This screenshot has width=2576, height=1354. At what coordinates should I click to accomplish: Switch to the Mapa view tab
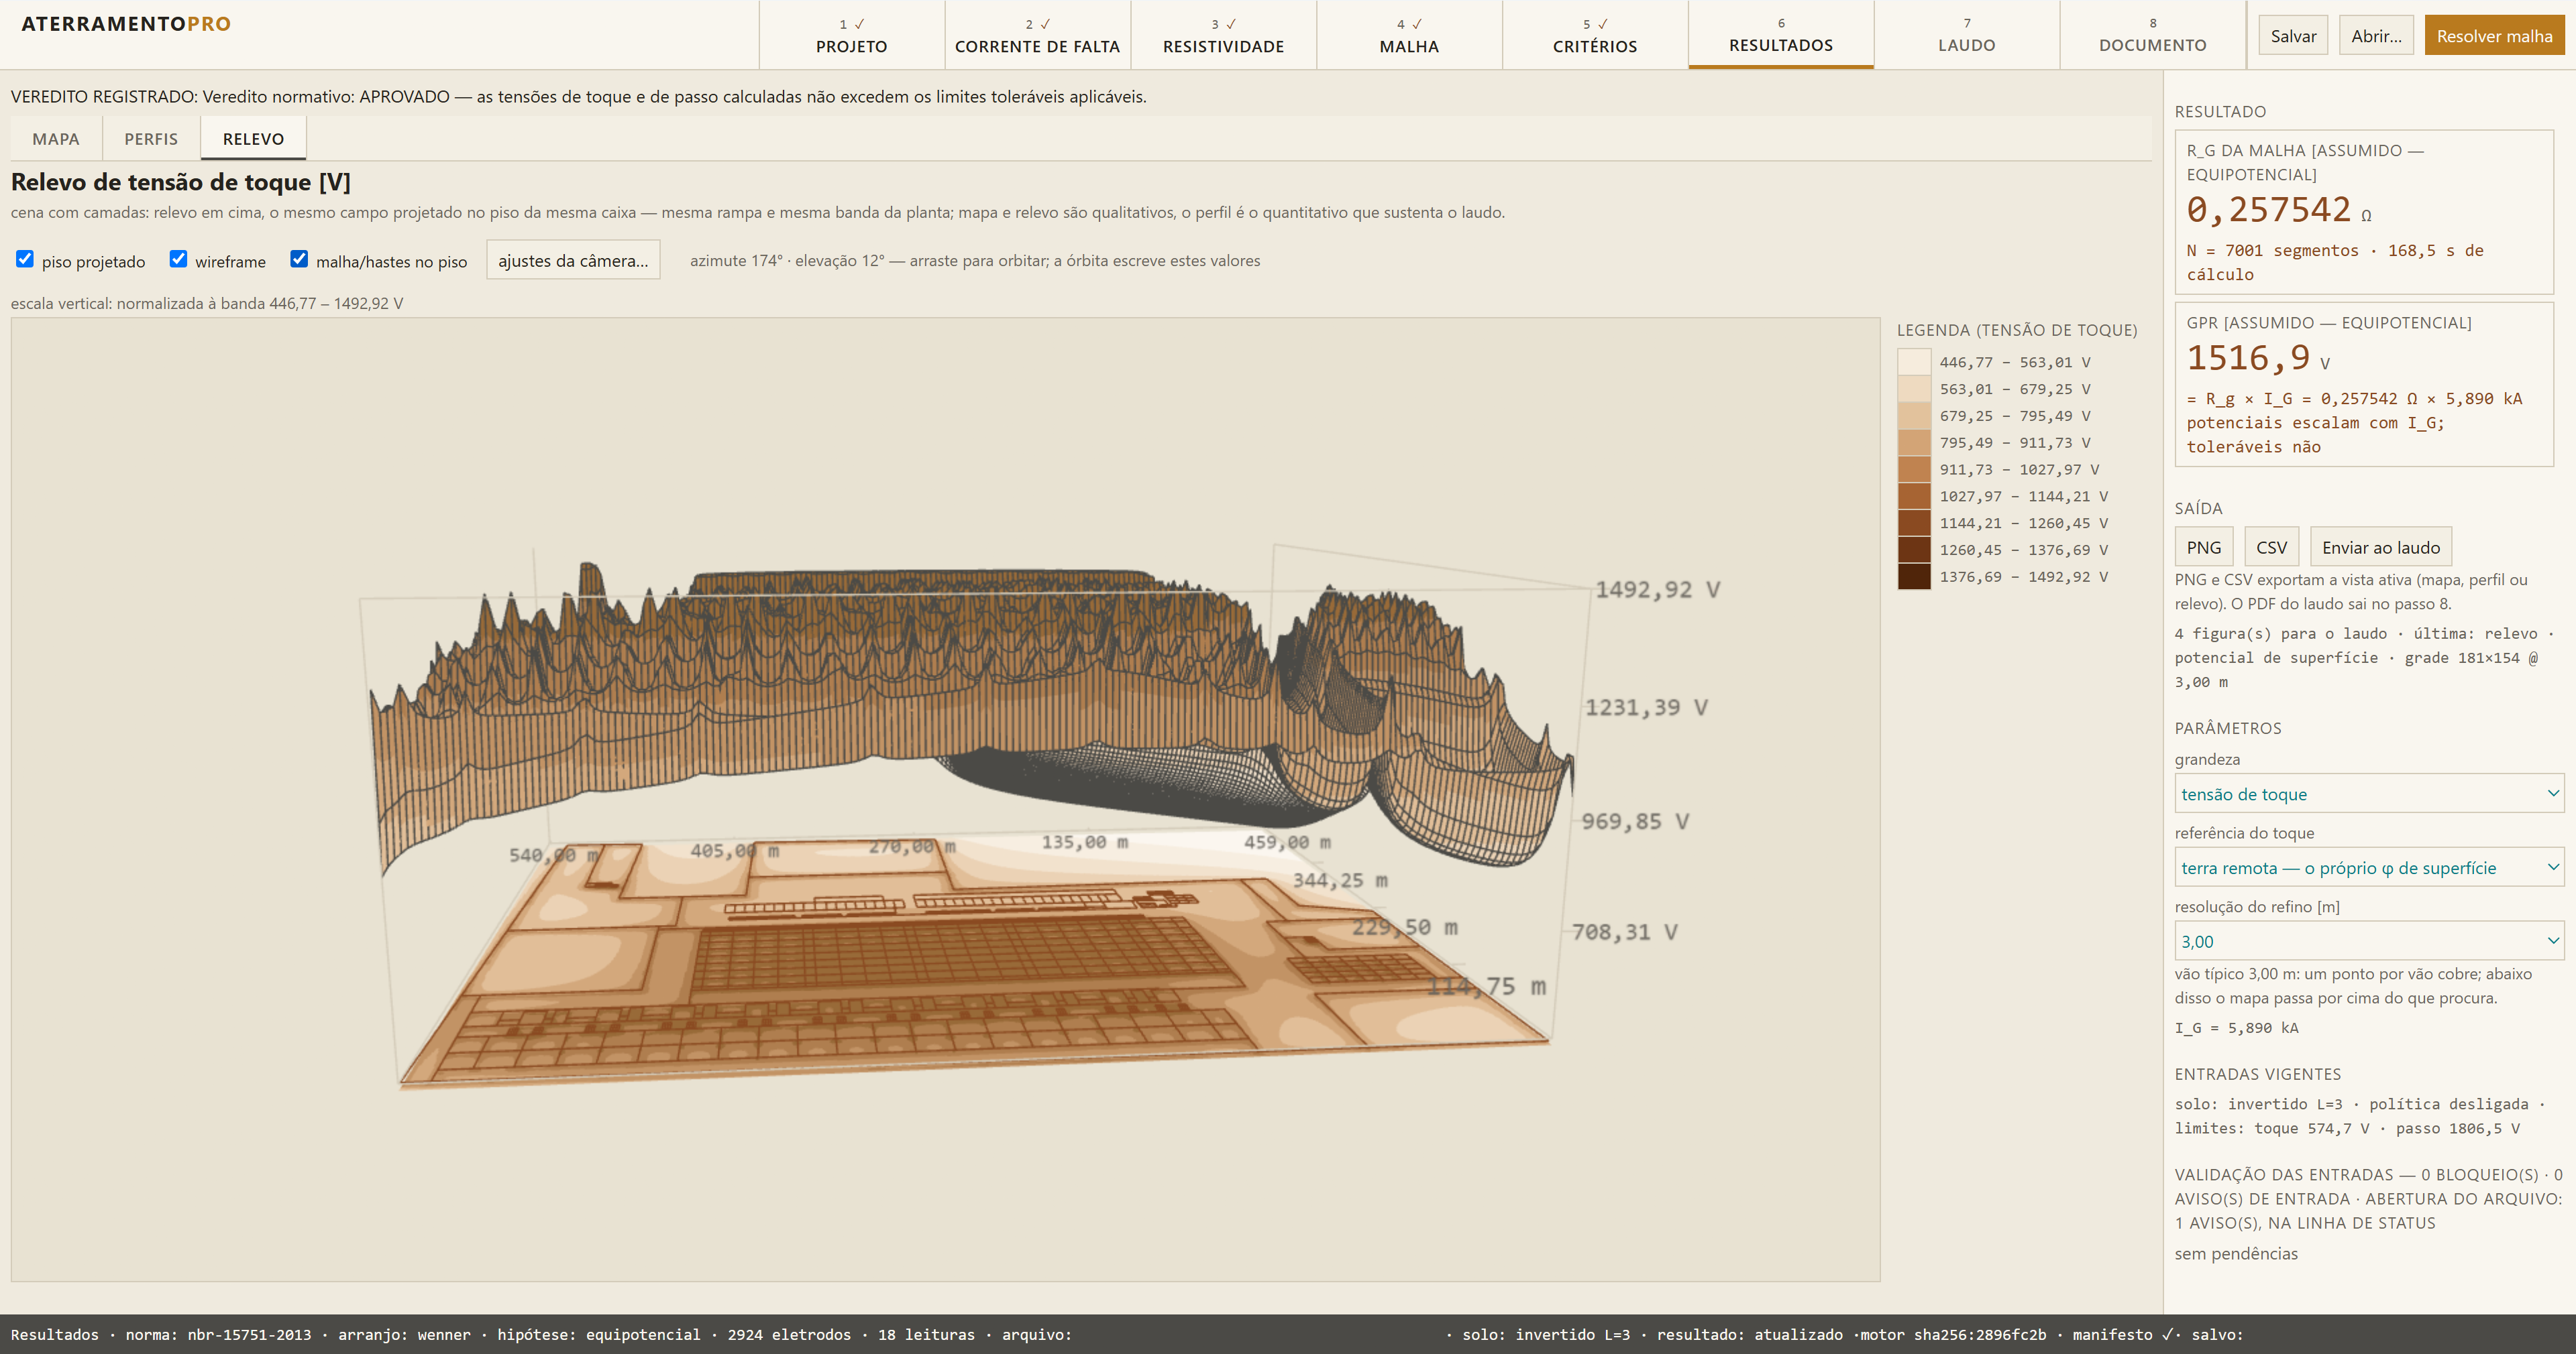[x=56, y=139]
